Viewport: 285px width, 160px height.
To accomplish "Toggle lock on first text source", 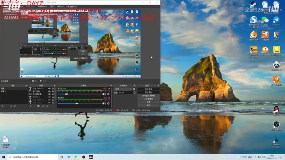I will 53,89.
